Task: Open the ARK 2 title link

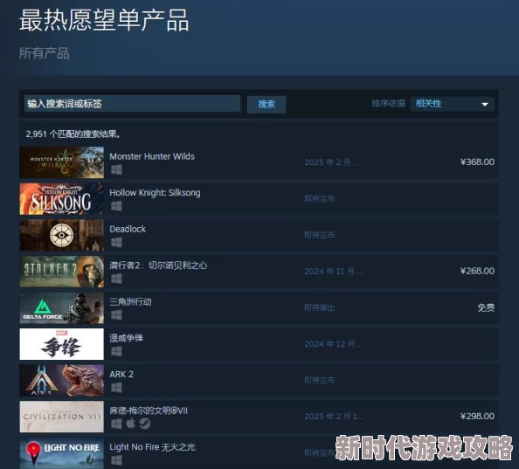Action: (121, 375)
